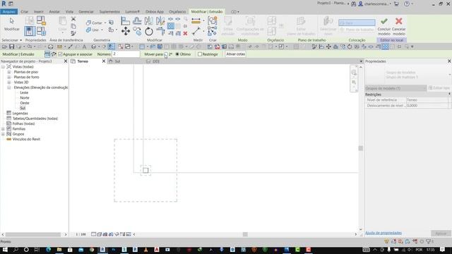The height and width of the screenshot is (254, 452).
Task: Toggle Agrupar e associar checkbox
Action: 60,54
